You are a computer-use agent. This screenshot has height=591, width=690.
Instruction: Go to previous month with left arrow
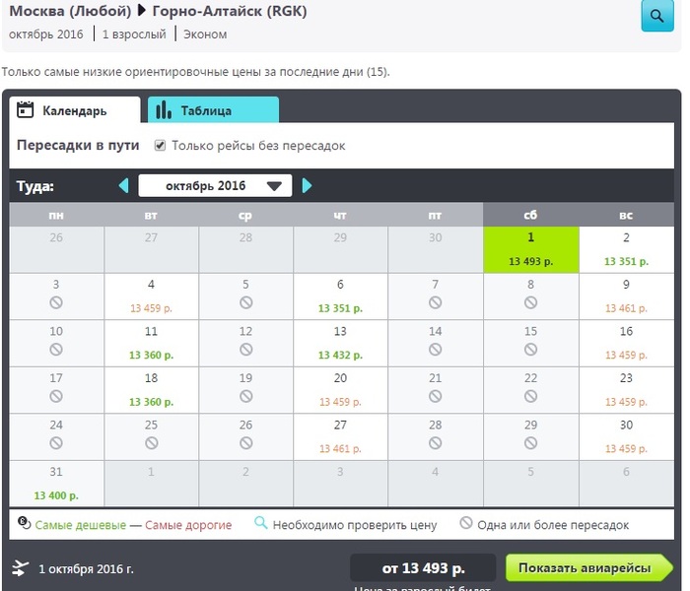pos(123,185)
